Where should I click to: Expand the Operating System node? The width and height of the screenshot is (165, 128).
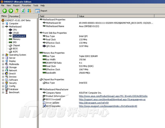pyautogui.click(x=3, y=55)
